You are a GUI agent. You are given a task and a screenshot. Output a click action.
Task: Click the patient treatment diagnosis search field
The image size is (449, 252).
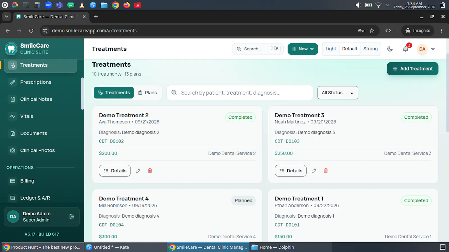click(240, 93)
